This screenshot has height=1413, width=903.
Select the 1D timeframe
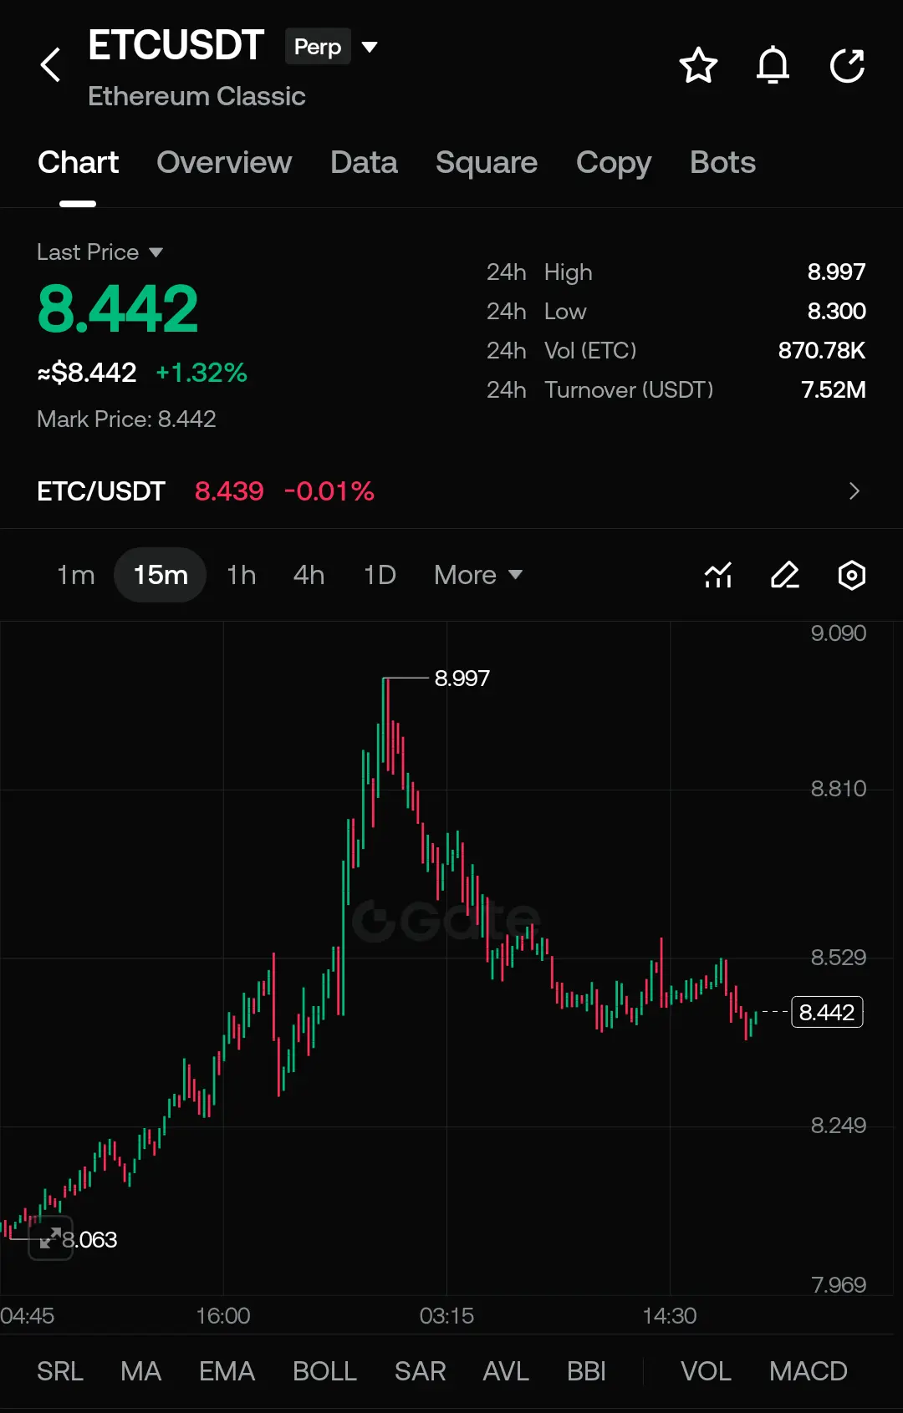(380, 575)
